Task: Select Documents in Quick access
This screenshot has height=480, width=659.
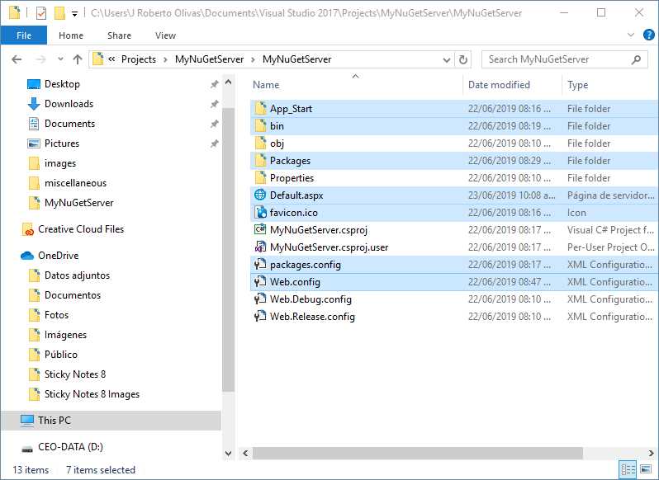Action: pos(69,124)
